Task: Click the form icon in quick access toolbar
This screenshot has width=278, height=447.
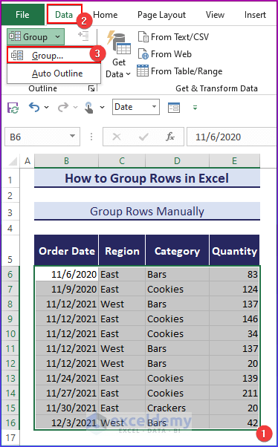Action: click(x=174, y=108)
